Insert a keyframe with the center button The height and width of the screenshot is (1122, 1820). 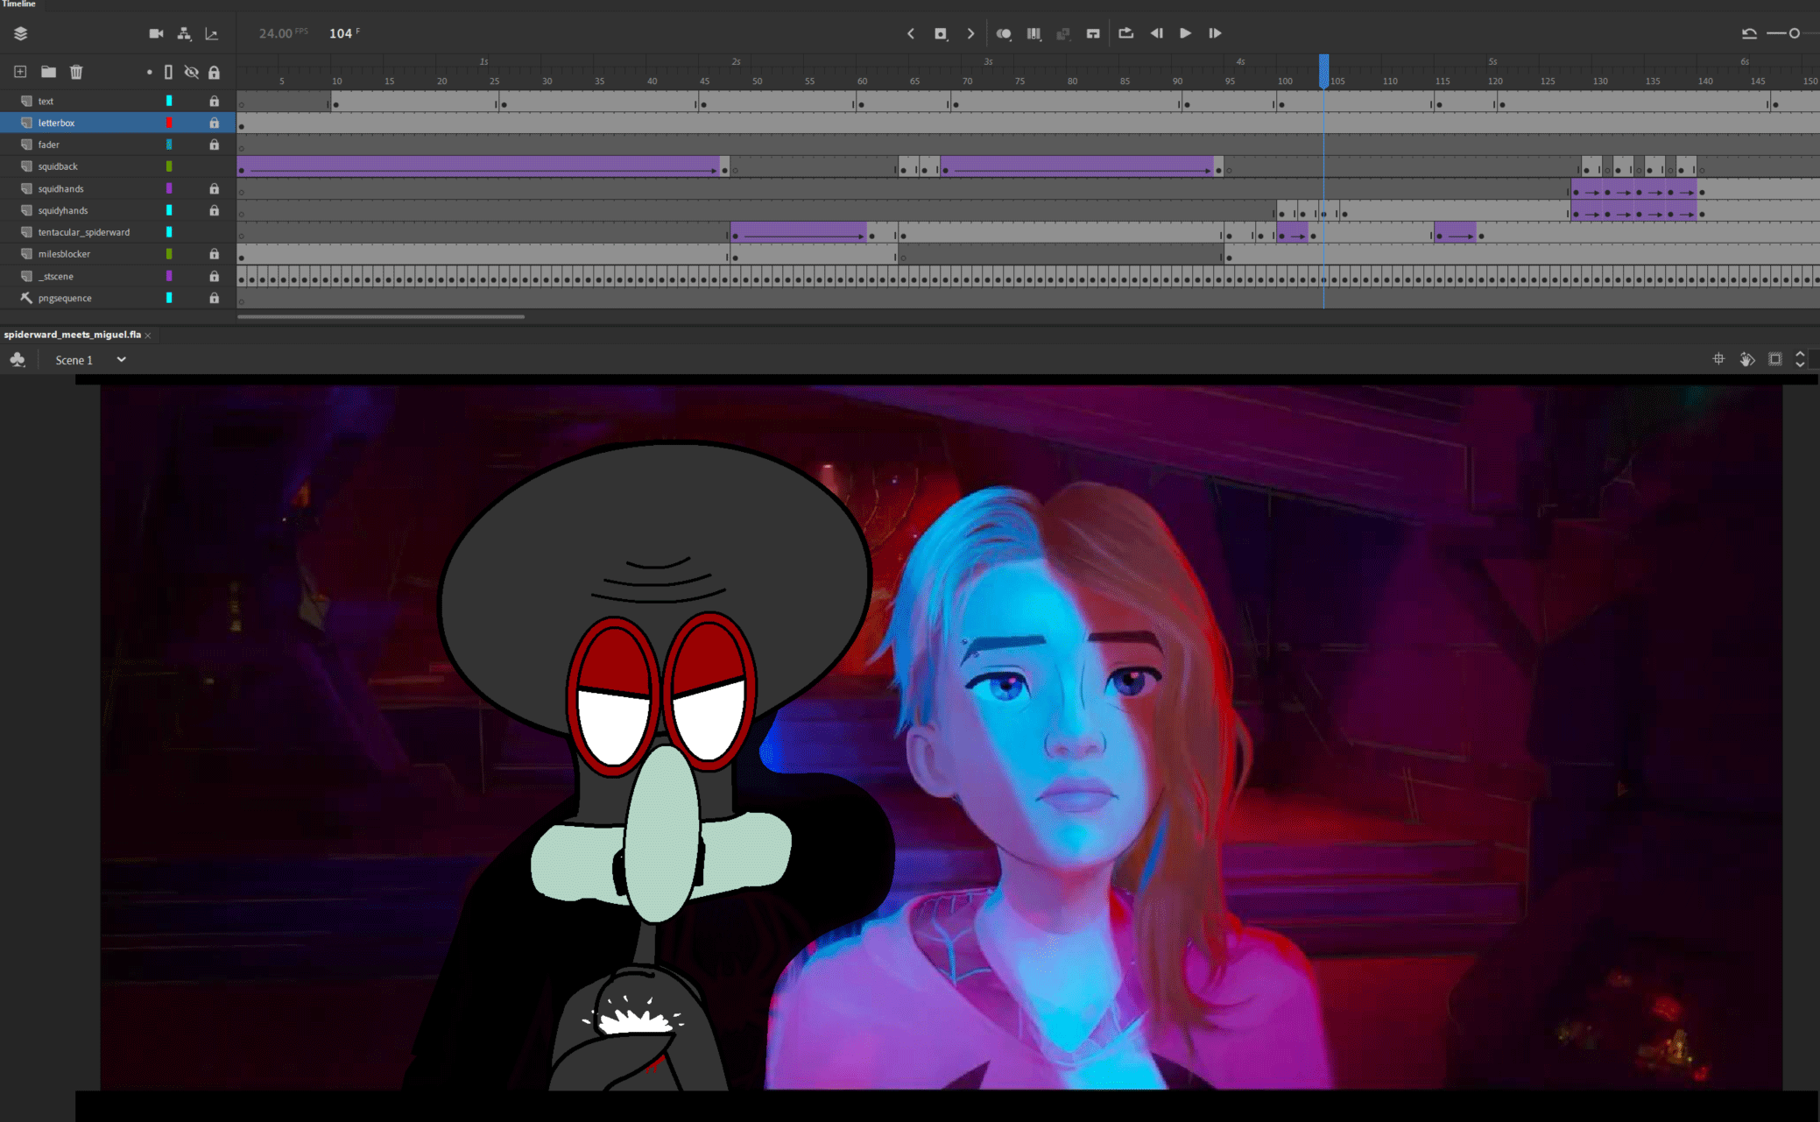(x=941, y=33)
